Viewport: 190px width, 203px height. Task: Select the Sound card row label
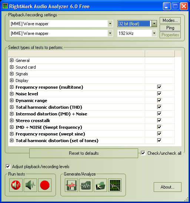pyautogui.click(x=26, y=67)
